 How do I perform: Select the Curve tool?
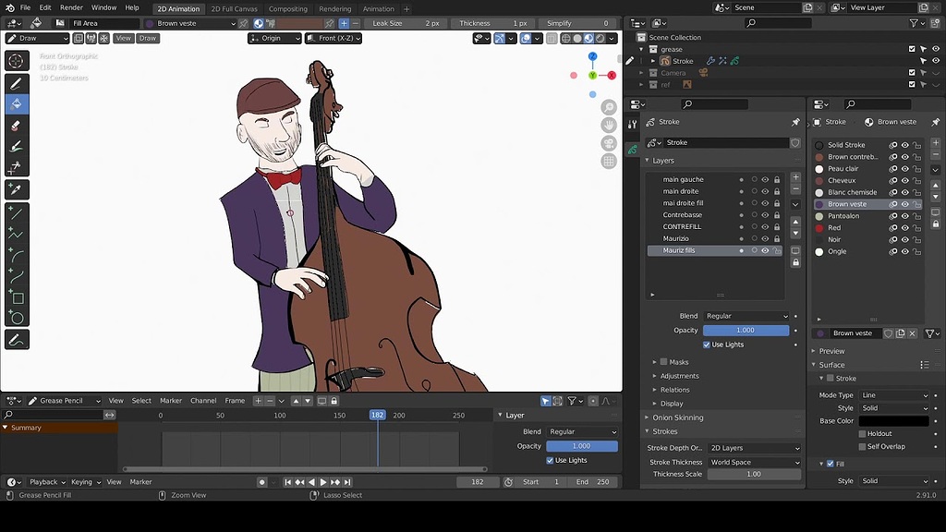point(17,275)
